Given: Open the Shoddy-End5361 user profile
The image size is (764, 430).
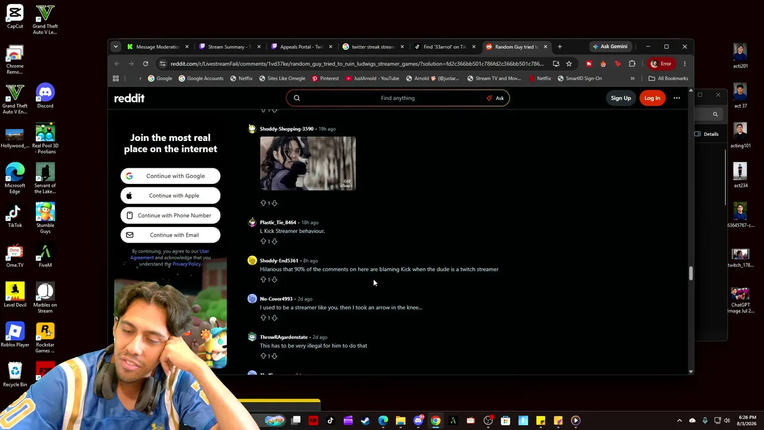Looking at the screenshot, I should point(279,261).
